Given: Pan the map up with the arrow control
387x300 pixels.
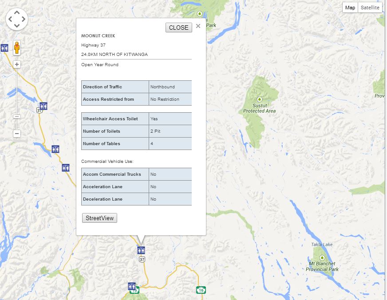Looking at the screenshot, I should coord(17,12).
